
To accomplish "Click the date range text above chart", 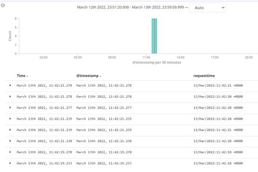I will click(x=130, y=7).
